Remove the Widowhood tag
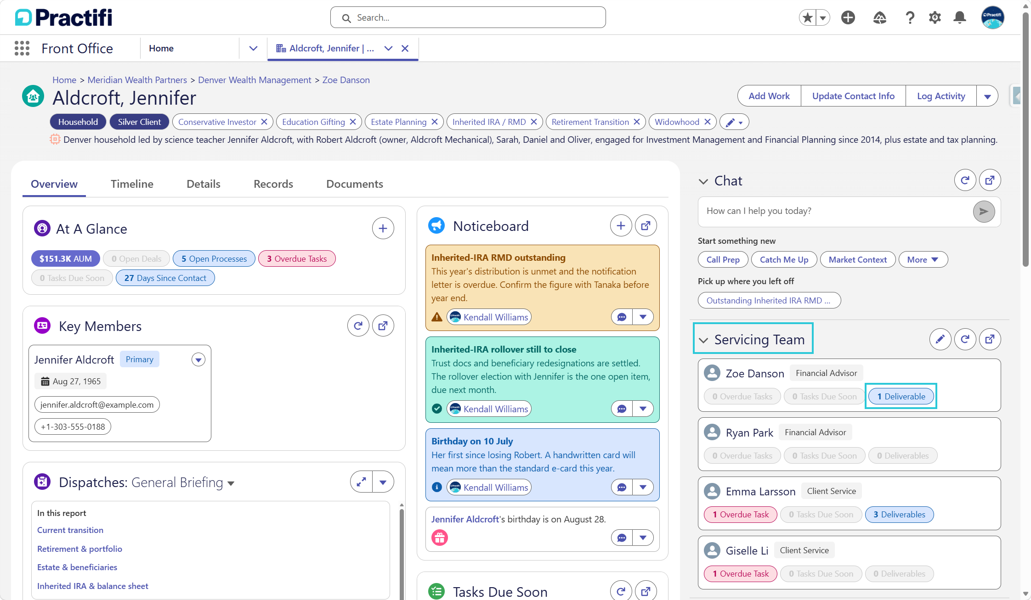Screen dimensions: 1031x600 (708, 122)
